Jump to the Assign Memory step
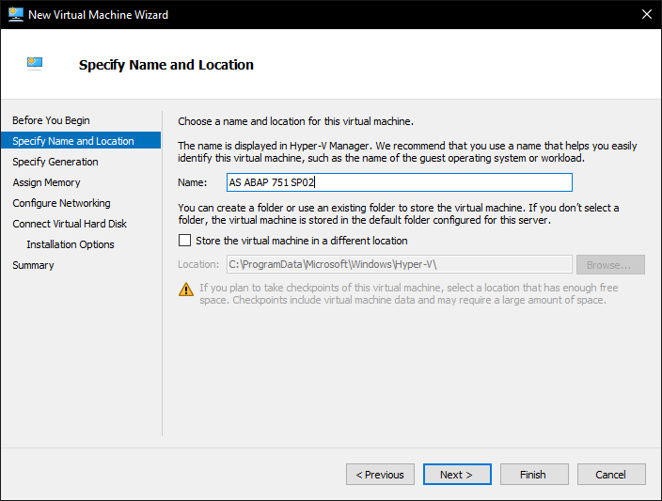Viewport: 662px width, 501px height. pos(46,182)
